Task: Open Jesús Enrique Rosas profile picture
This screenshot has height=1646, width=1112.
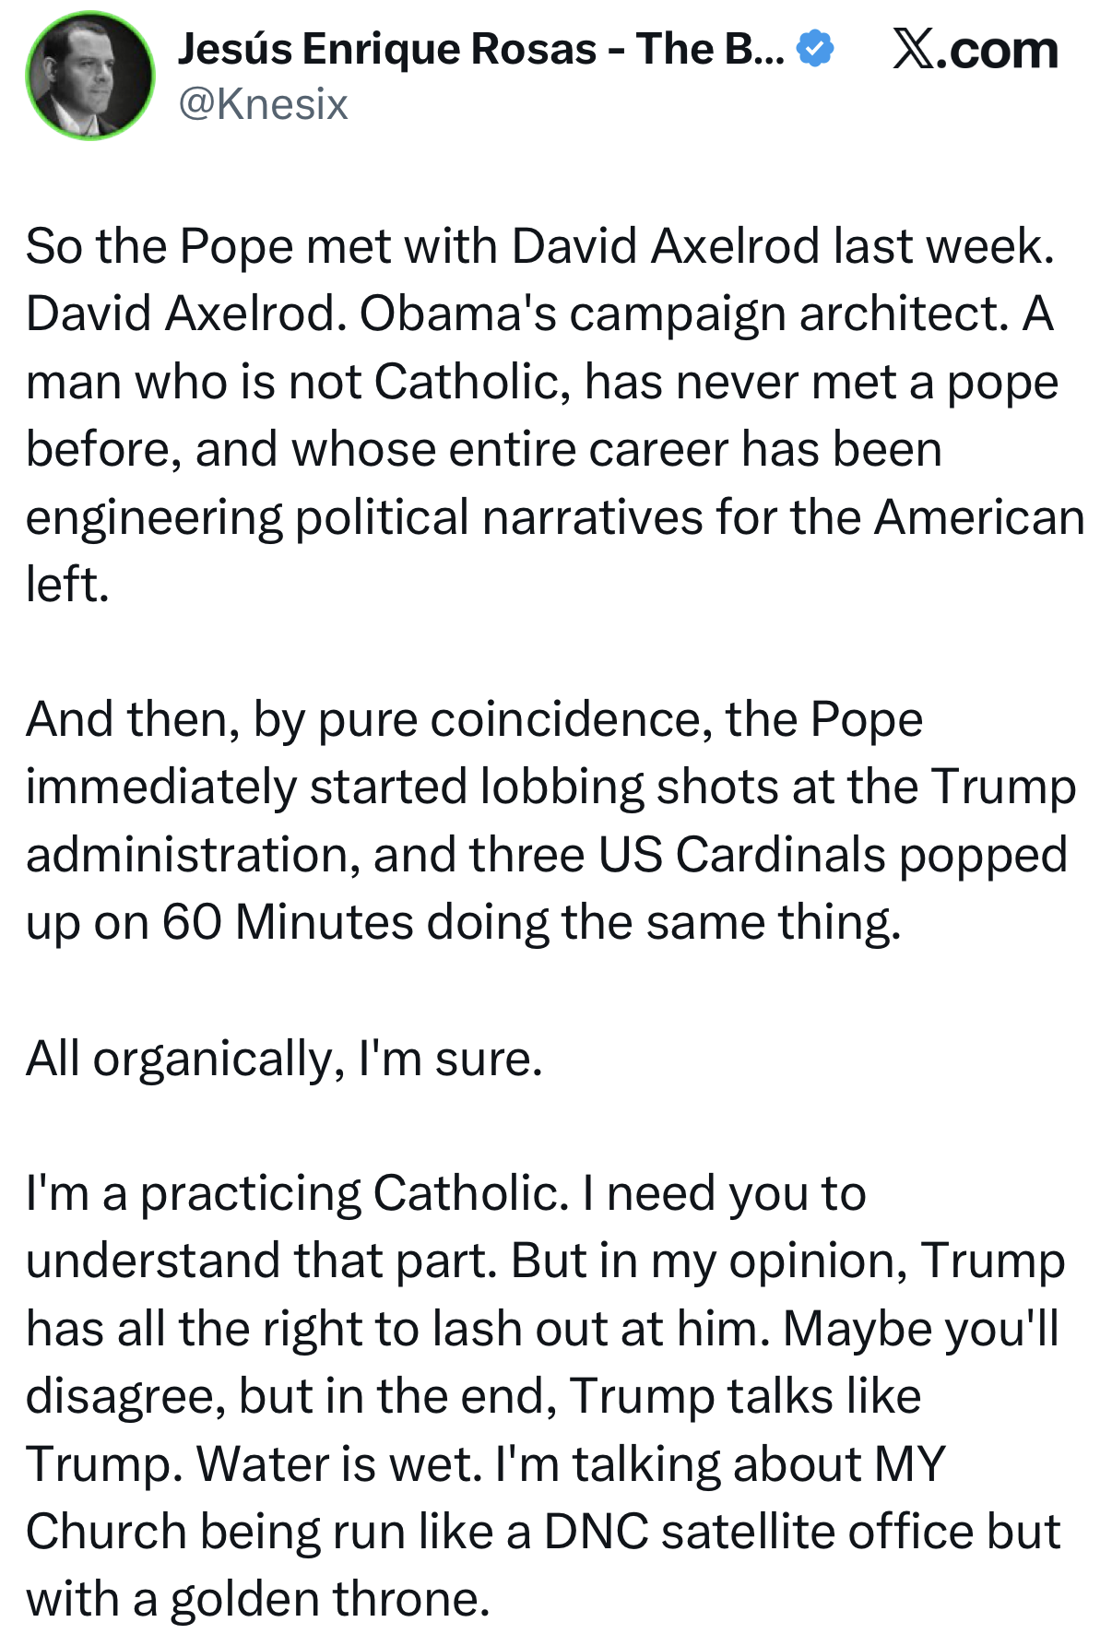Action: pyautogui.click(x=89, y=77)
